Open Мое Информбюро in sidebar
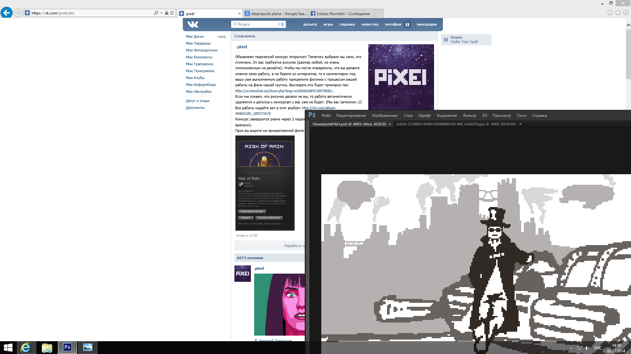 click(201, 85)
